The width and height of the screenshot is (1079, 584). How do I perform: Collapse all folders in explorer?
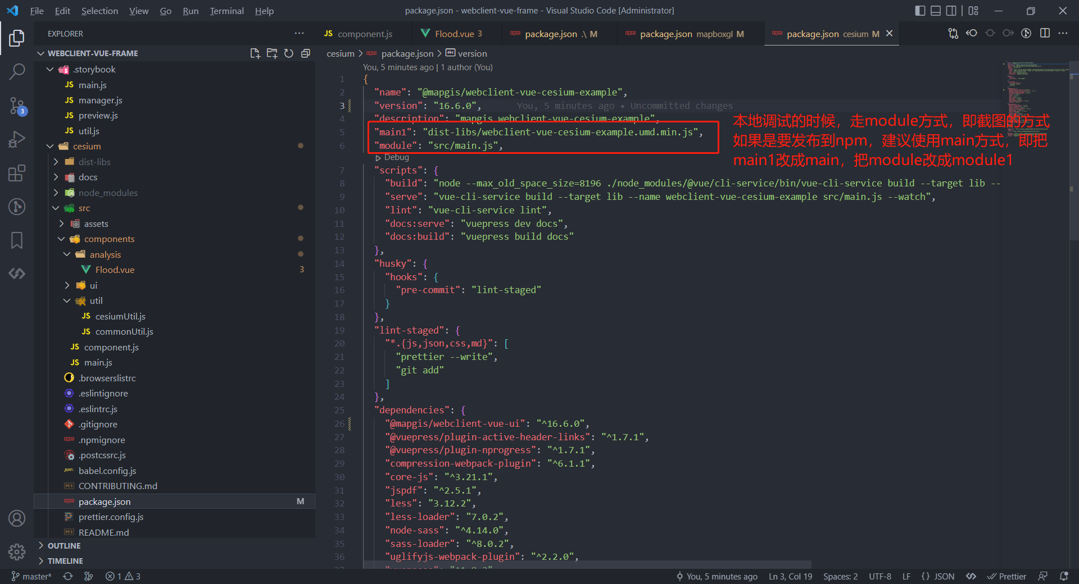point(306,53)
